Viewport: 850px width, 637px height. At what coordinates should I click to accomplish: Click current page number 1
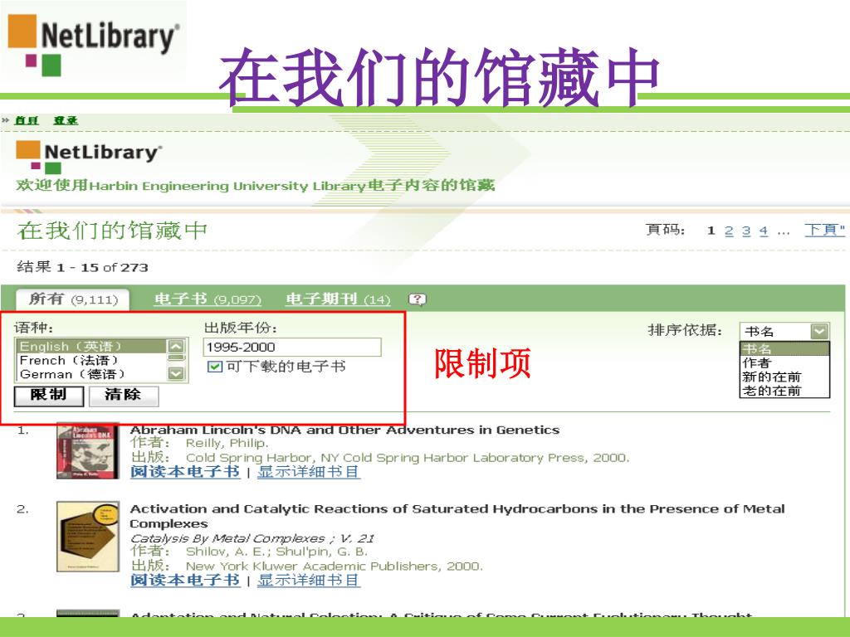click(711, 231)
